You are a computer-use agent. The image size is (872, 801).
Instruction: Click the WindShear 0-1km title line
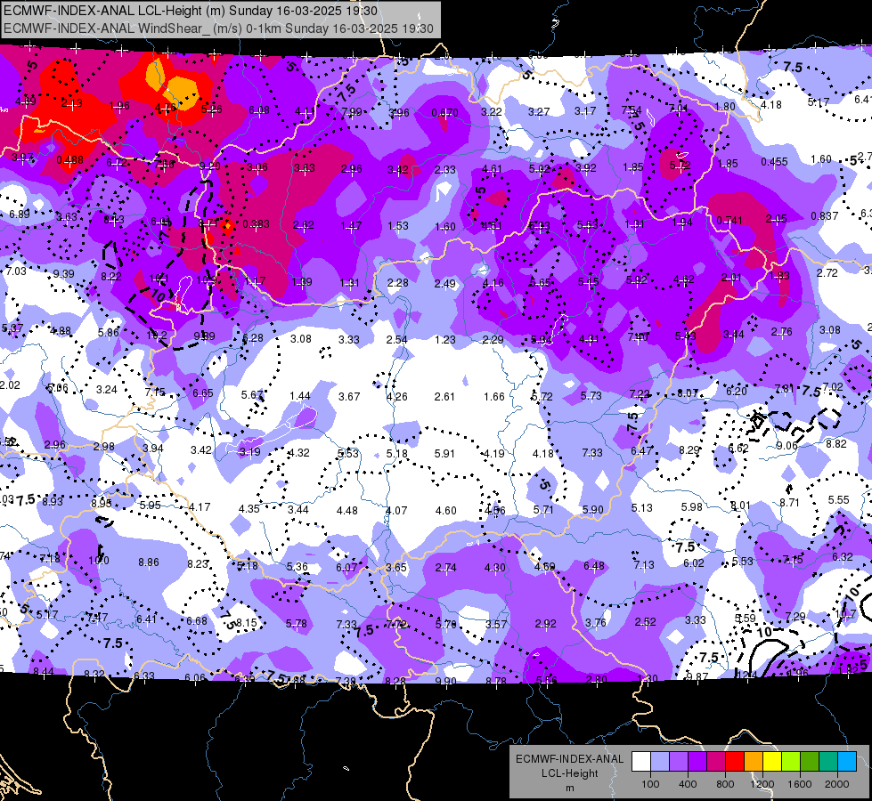click(218, 28)
